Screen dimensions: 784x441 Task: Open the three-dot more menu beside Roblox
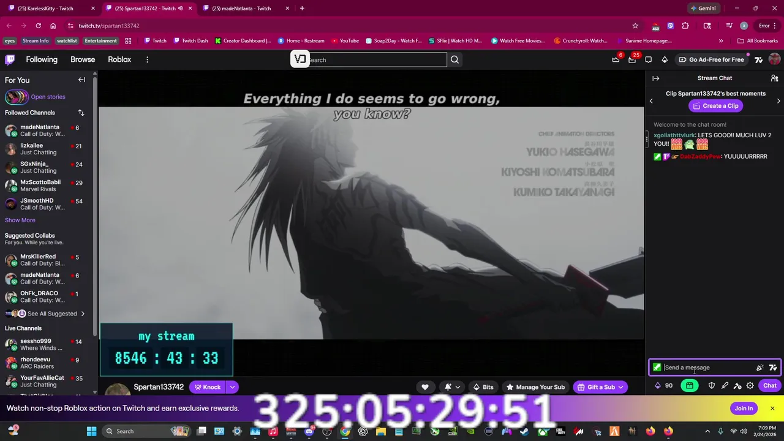click(147, 59)
